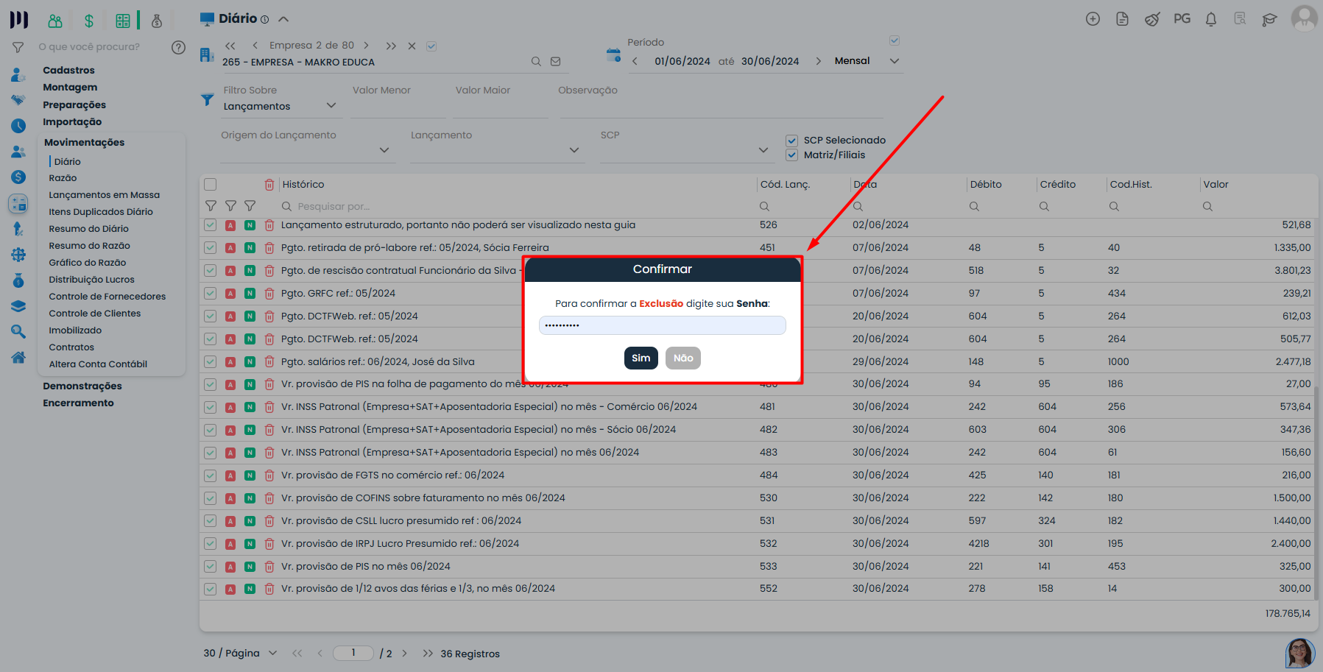
Task: Toggle the SCP Selecionado checkbox
Action: (792, 141)
